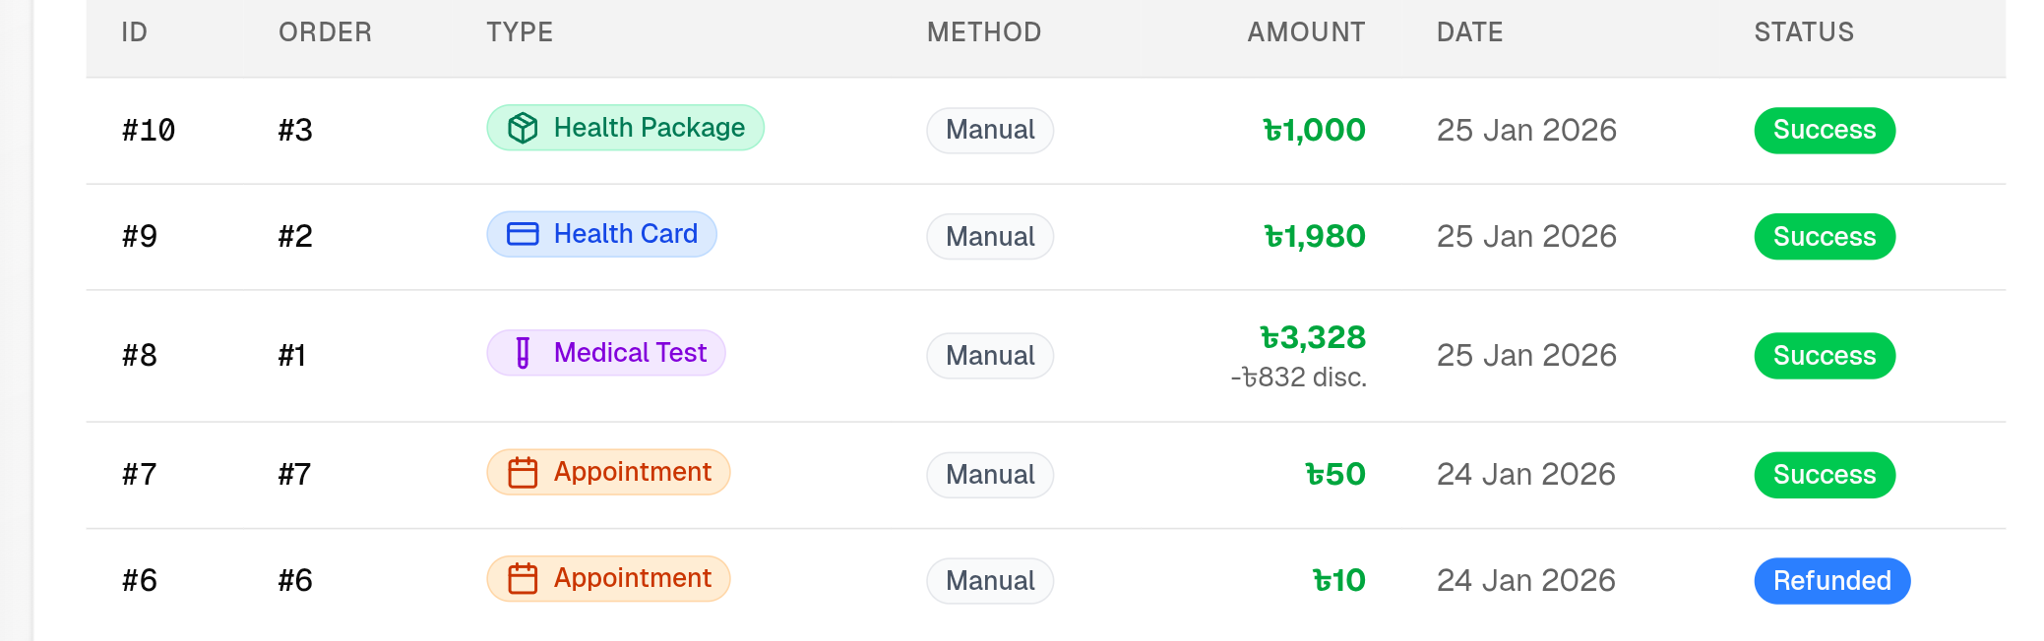Click the Medical Test tube icon
The height and width of the screenshot is (641, 2044).
[523, 353]
